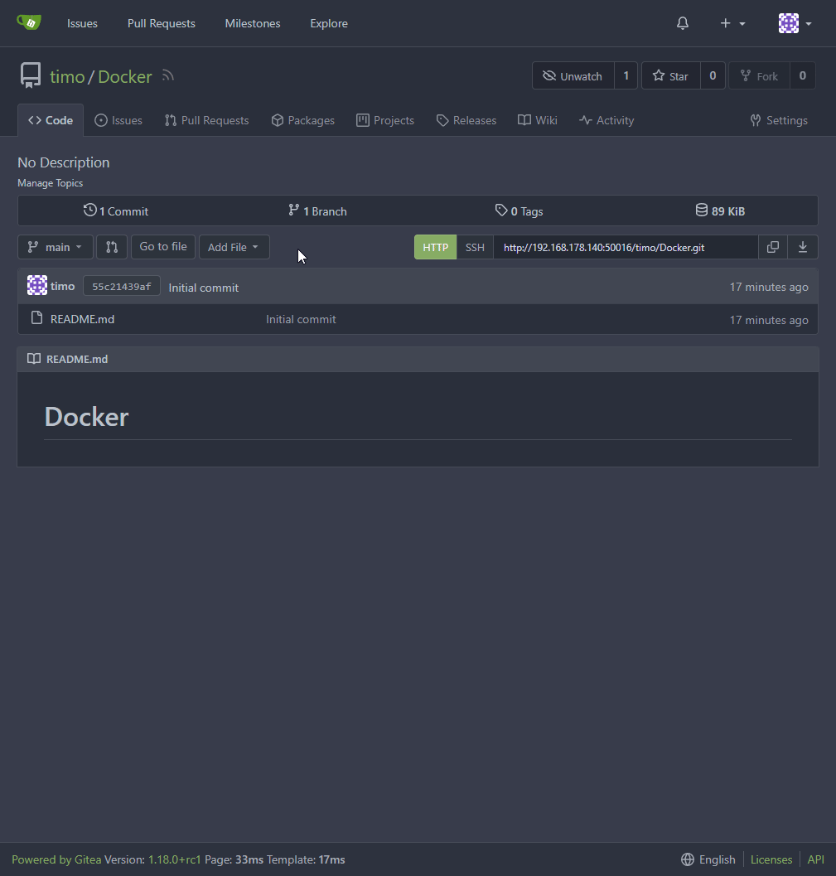Expand the Add File dropdown

click(x=234, y=247)
